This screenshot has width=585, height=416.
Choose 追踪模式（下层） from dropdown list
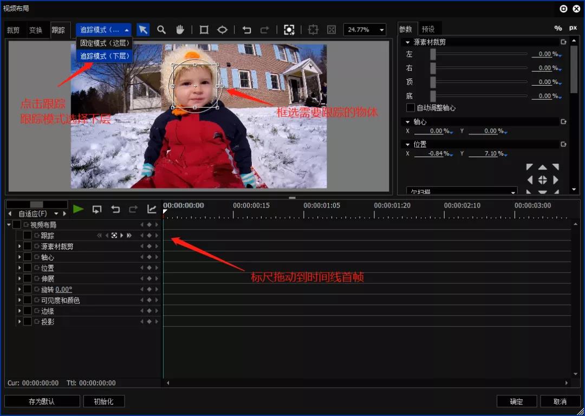tap(105, 56)
